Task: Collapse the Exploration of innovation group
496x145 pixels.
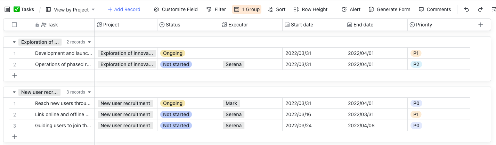Action: click(x=14, y=42)
